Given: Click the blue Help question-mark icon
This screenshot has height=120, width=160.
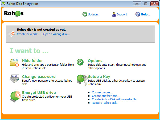Looking at the screenshot, I should click(138, 14).
